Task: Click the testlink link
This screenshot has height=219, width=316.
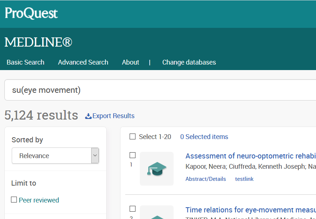Action: 244,179
